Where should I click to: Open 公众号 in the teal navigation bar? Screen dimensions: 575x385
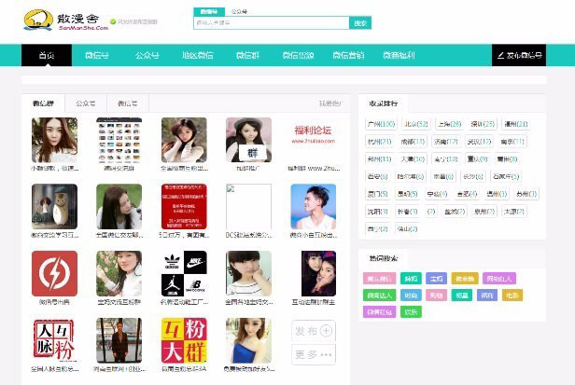click(147, 55)
